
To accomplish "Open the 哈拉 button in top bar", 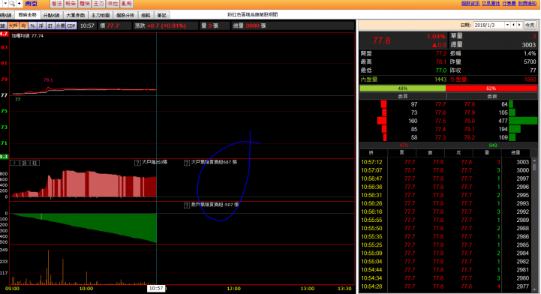I will pyautogui.click(x=113, y=4).
